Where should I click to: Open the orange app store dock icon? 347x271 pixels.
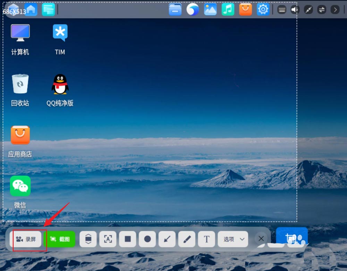245,9
